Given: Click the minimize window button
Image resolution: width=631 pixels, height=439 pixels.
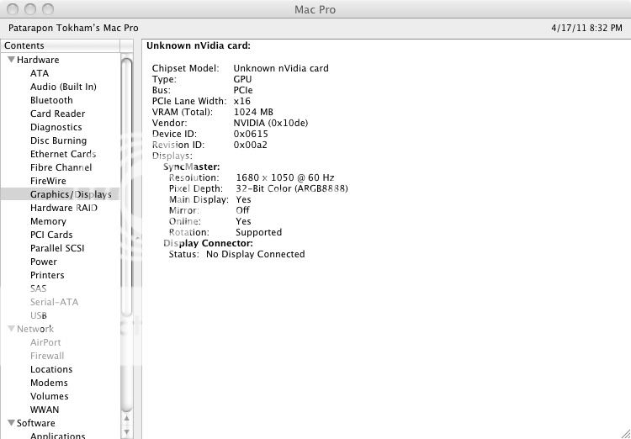Looking at the screenshot, I should tap(30, 9).
